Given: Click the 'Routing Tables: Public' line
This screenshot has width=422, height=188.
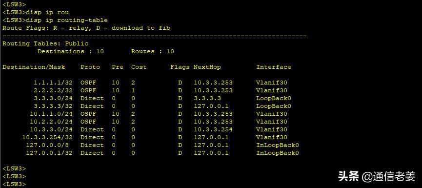Looking at the screenshot, I should click(45, 43).
